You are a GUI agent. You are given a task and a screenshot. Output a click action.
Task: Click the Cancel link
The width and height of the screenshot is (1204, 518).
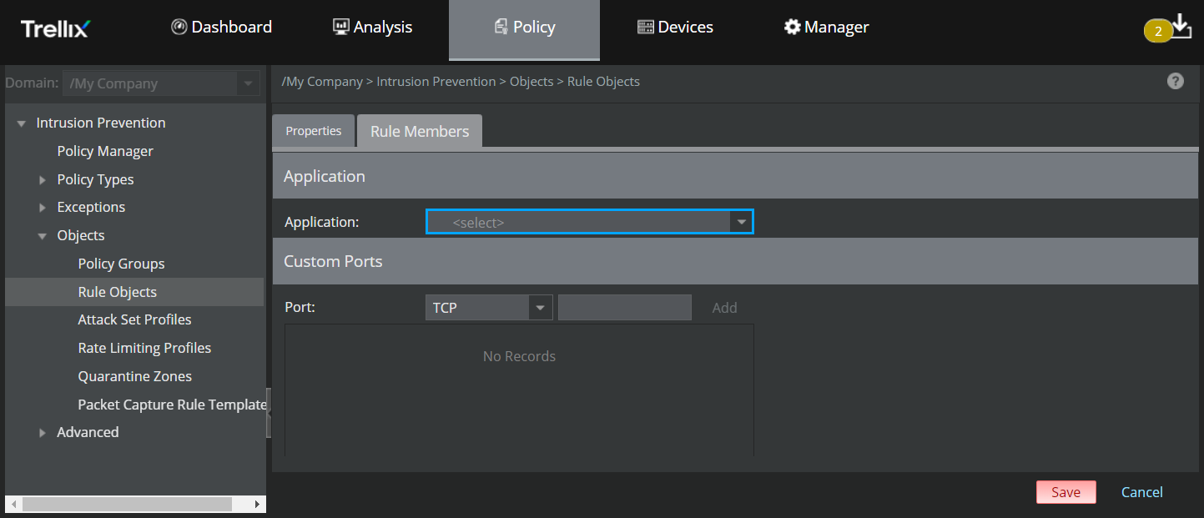click(x=1142, y=492)
